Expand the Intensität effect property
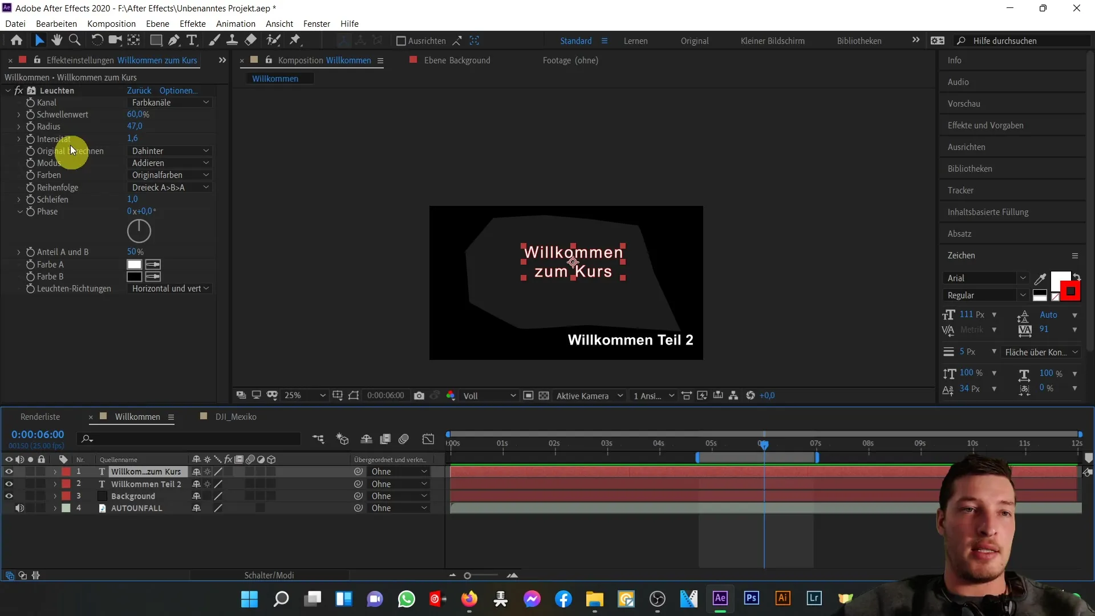 [x=18, y=137]
